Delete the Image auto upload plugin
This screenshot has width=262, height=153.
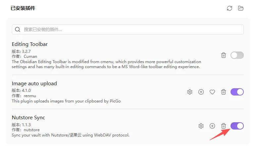point(223,92)
